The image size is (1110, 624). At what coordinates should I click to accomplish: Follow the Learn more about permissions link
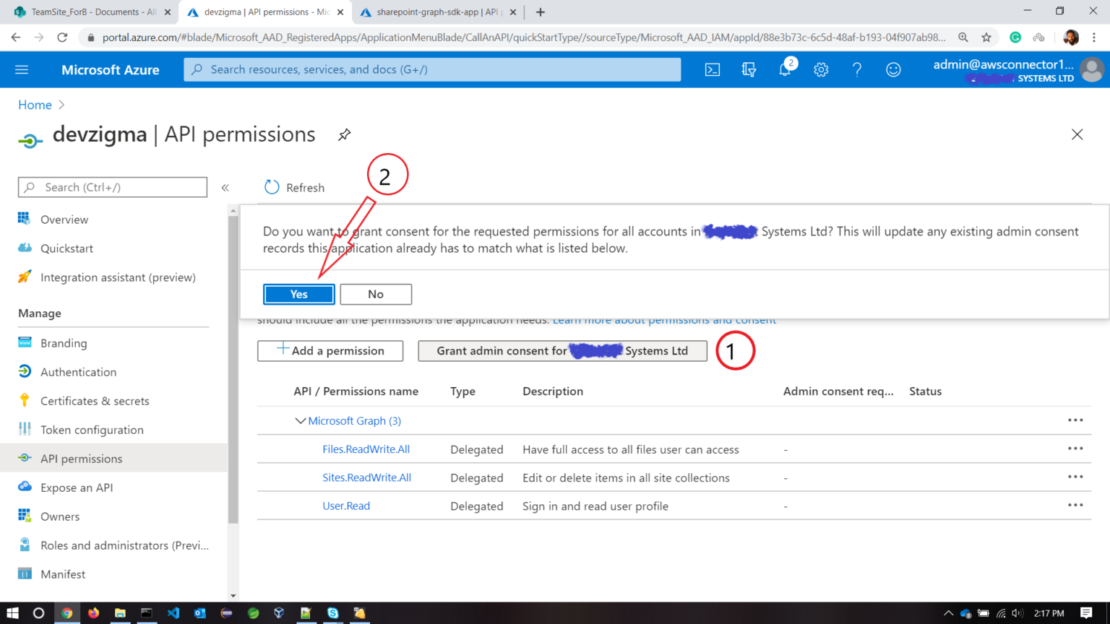coord(664,319)
